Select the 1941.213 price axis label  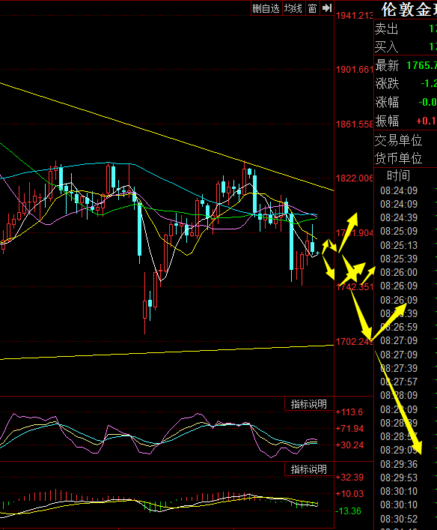point(355,16)
